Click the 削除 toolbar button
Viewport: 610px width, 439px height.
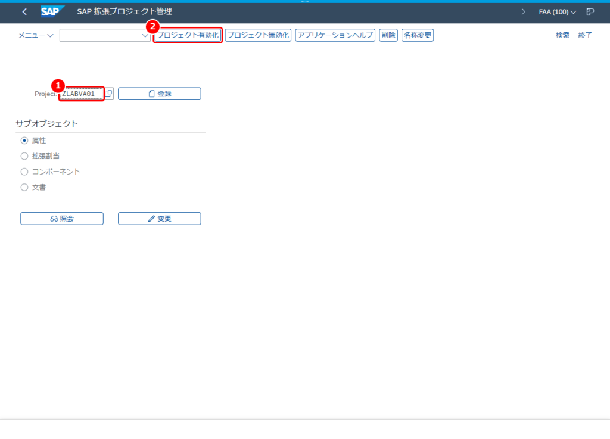(388, 35)
